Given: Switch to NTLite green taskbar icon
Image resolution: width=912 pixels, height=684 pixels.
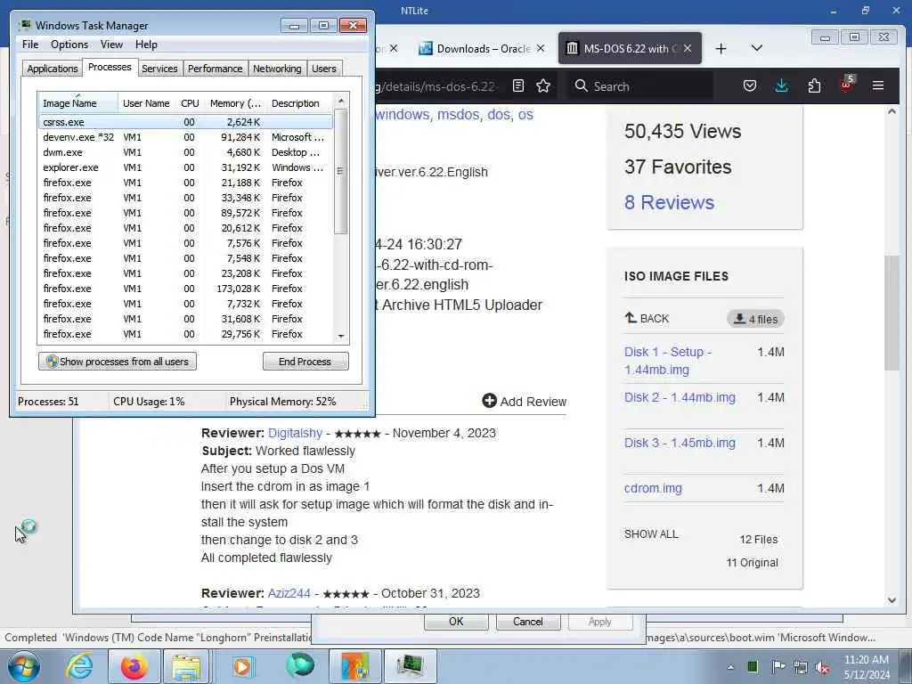Looking at the screenshot, I should pyautogui.click(x=300, y=666).
